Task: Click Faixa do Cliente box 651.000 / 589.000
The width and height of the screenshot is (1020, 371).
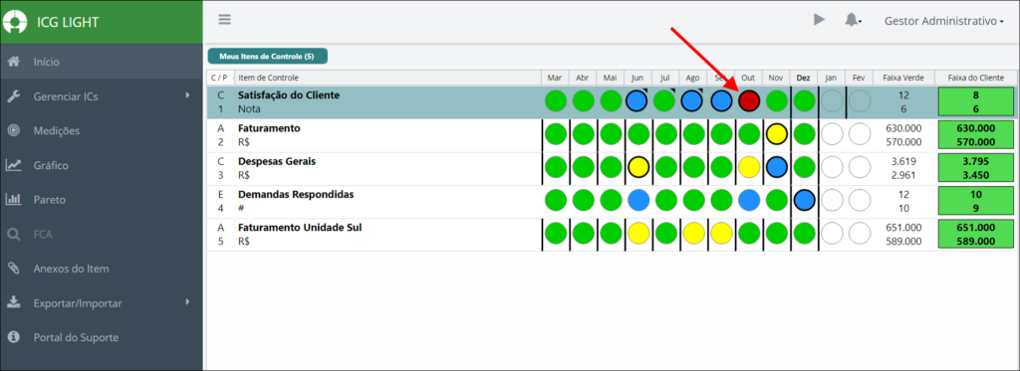Action: (x=976, y=235)
